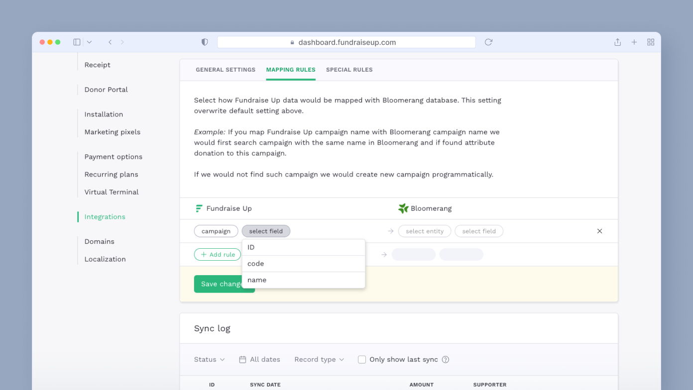Open the Bloomerang select entity pill
The height and width of the screenshot is (390, 693).
[425, 231]
